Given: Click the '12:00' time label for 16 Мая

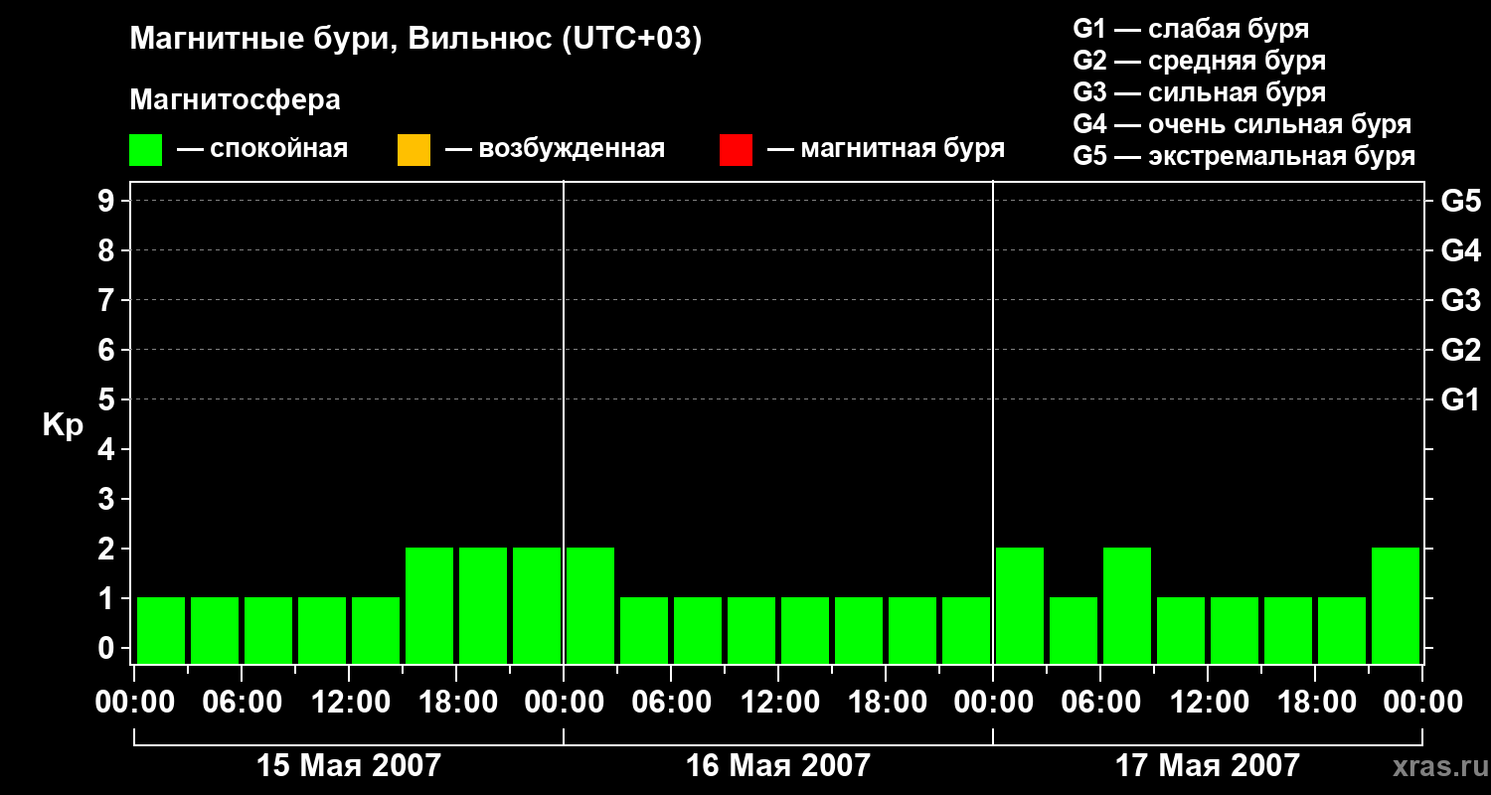Looking at the screenshot, I should [x=778, y=703].
